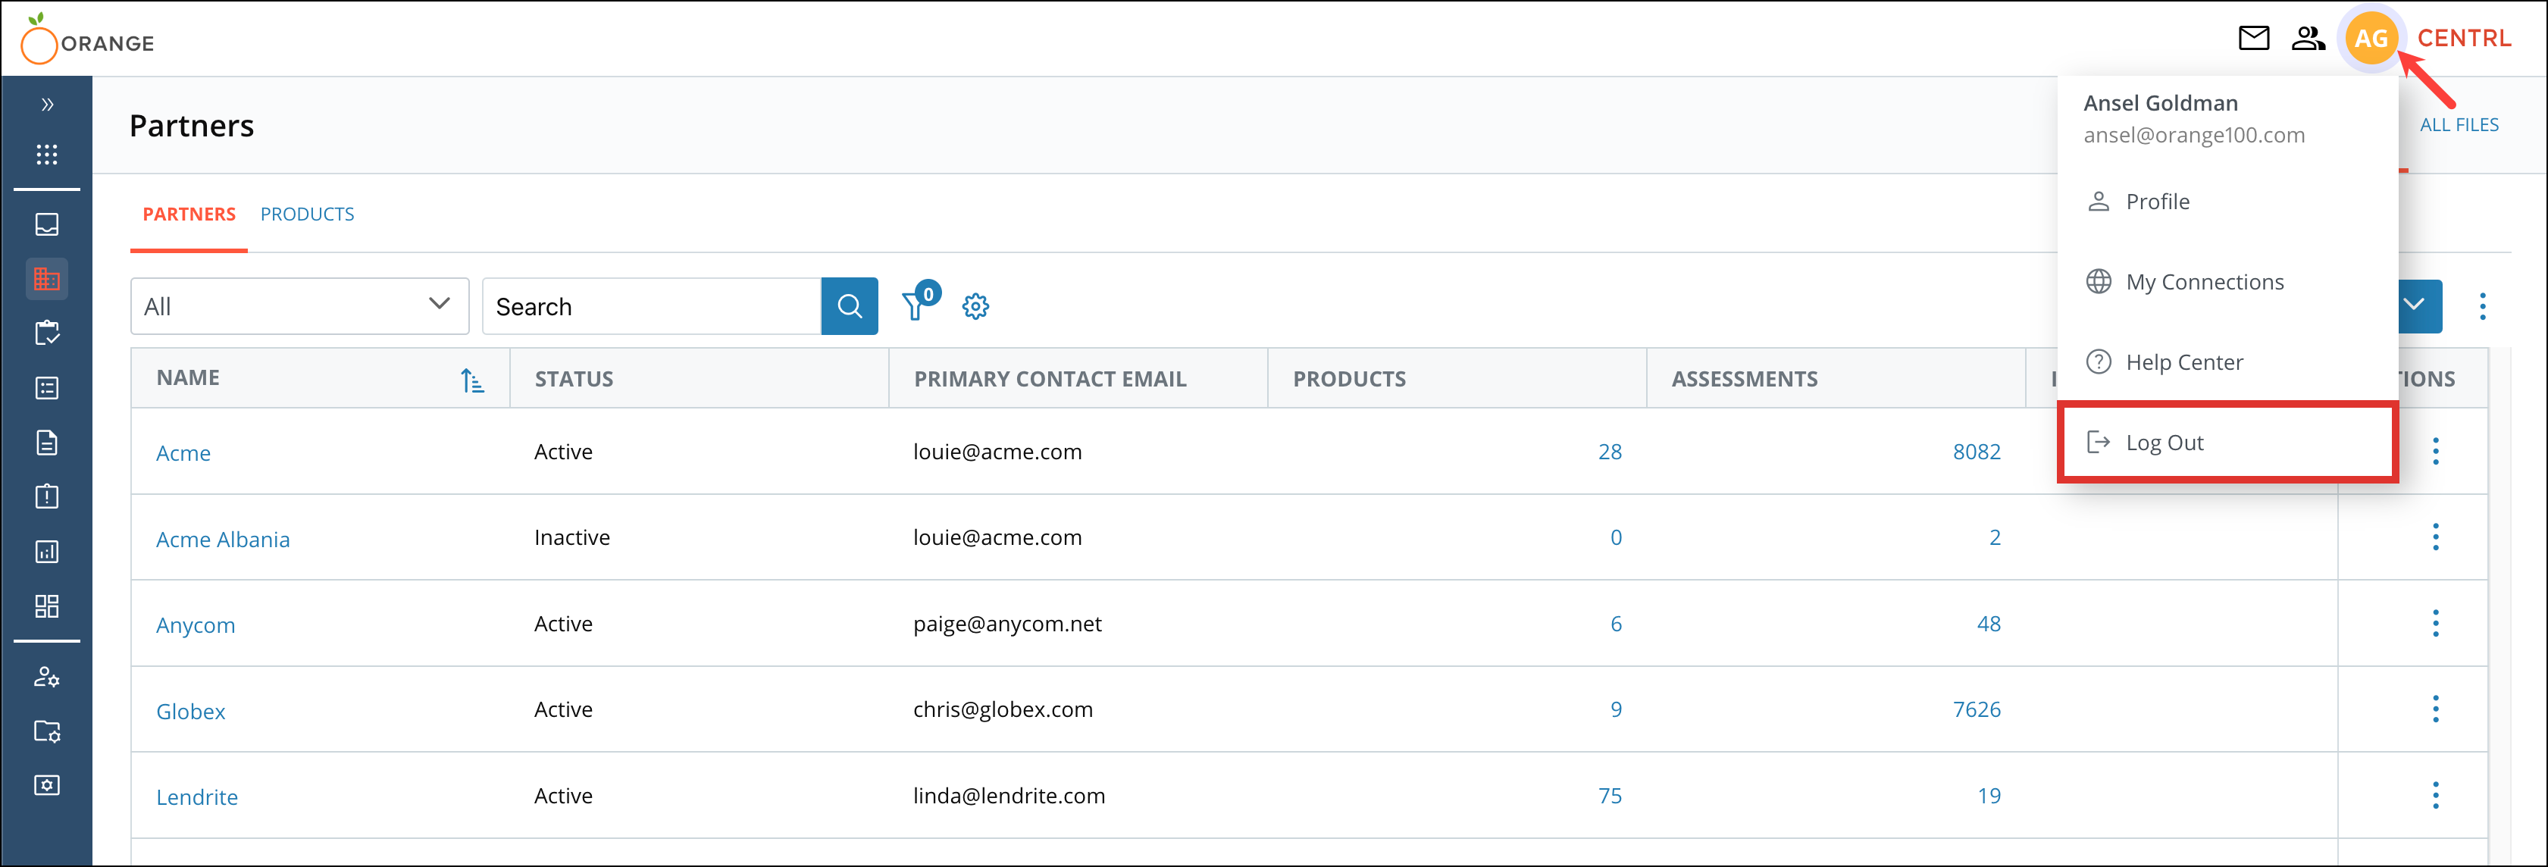
Task: Choose Log Out from user menu
Action: click(2163, 443)
